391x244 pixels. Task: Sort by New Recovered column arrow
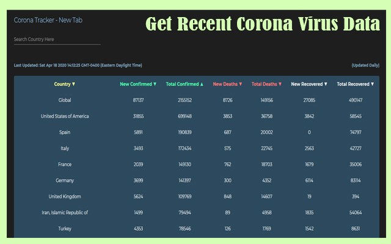[x=326, y=84]
